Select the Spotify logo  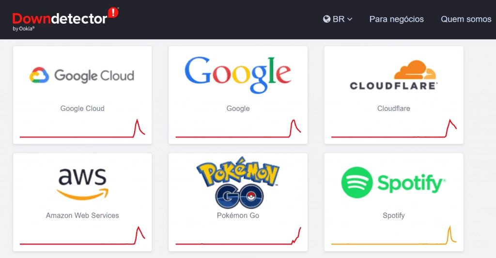point(393,182)
